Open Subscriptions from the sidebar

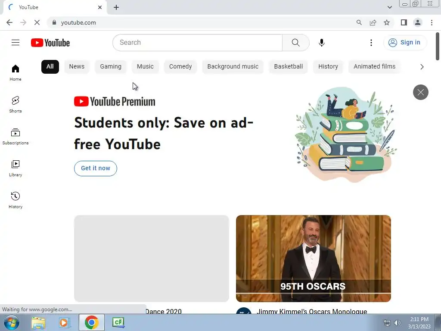point(16,136)
